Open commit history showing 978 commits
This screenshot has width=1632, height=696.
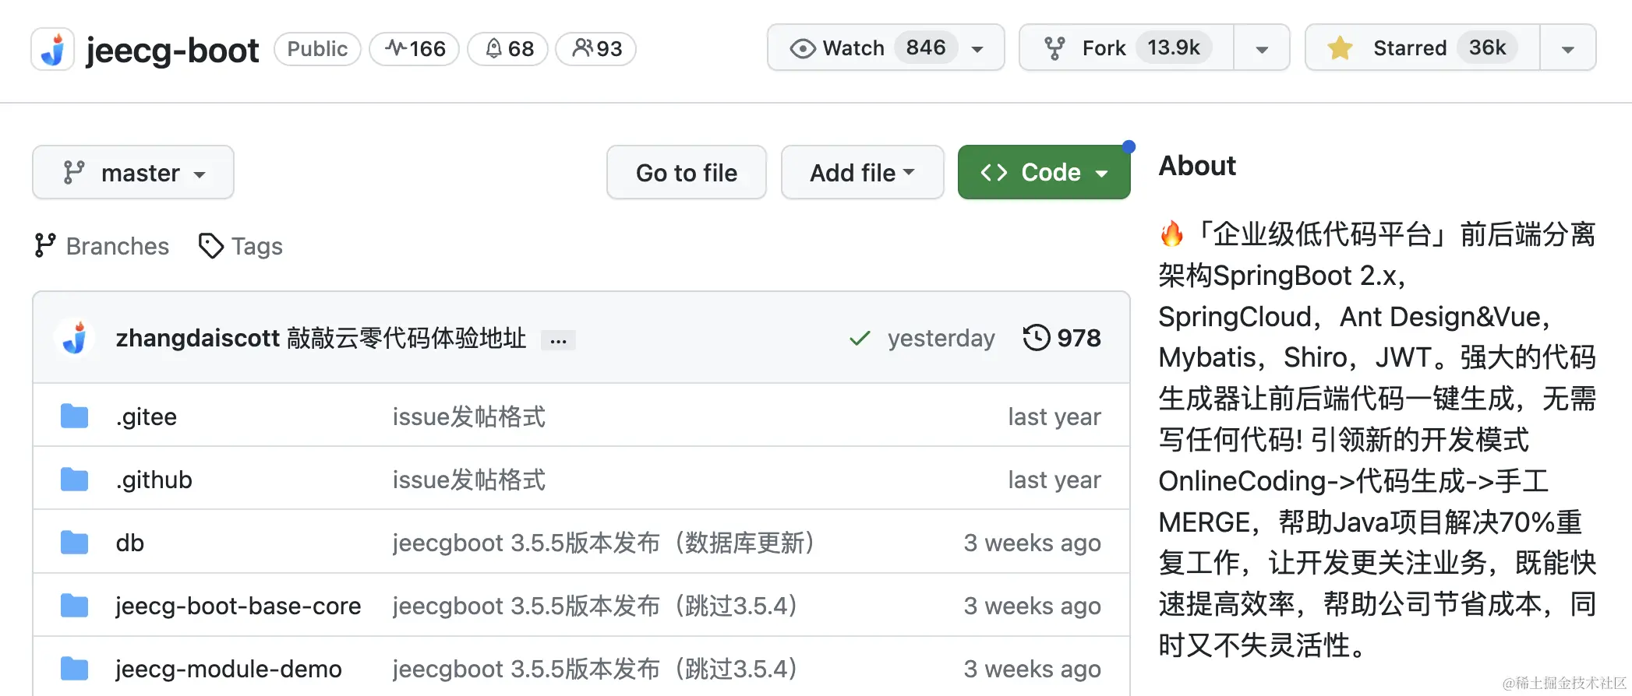pyautogui.click(x=1062, y=338)
